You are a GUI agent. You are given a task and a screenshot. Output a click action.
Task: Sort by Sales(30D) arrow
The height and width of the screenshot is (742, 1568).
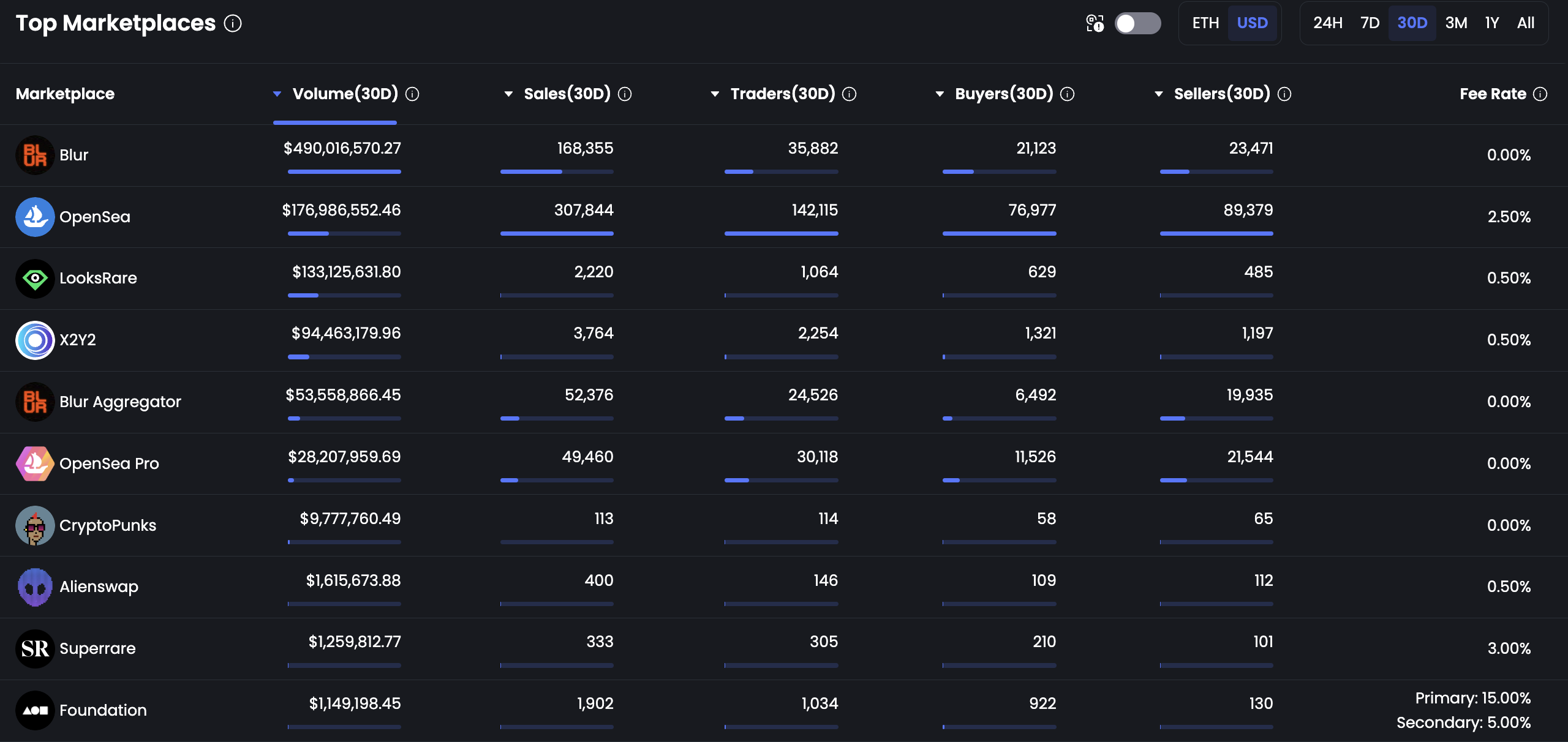(508, 94)
